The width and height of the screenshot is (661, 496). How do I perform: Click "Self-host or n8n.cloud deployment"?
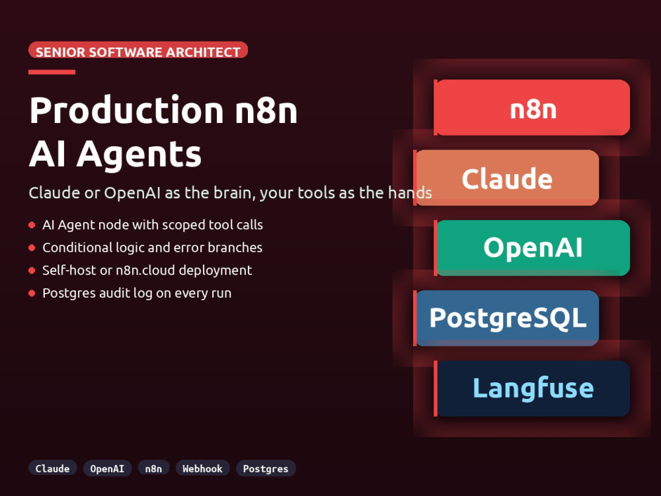[x=147, y=270]
